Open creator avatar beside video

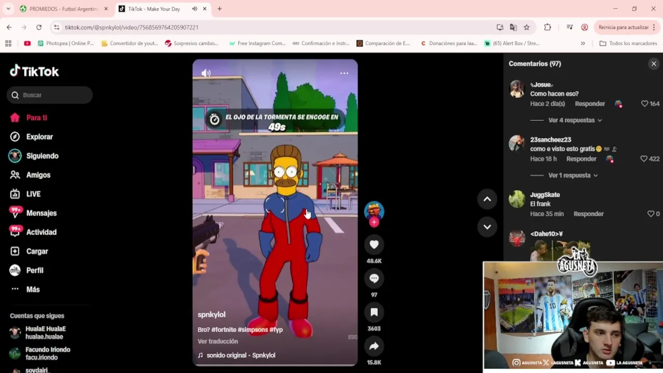click(374, 210)
